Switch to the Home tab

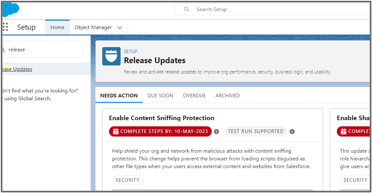pos(57,27)
